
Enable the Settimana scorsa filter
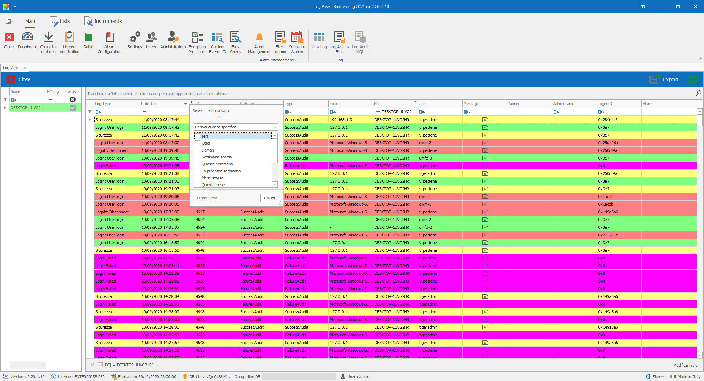coord(198,157)
